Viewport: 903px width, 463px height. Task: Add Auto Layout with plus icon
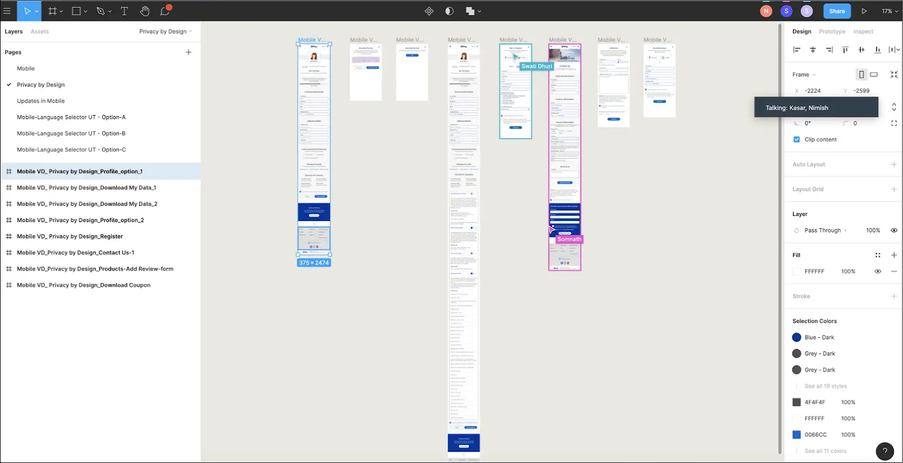(x=894, y=164)
